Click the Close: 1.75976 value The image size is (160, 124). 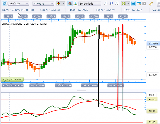point(78,10)
